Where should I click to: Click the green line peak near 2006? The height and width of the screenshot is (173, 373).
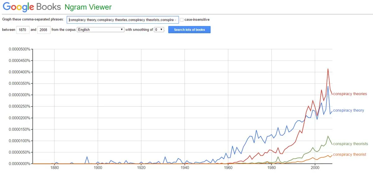point(328,136)
